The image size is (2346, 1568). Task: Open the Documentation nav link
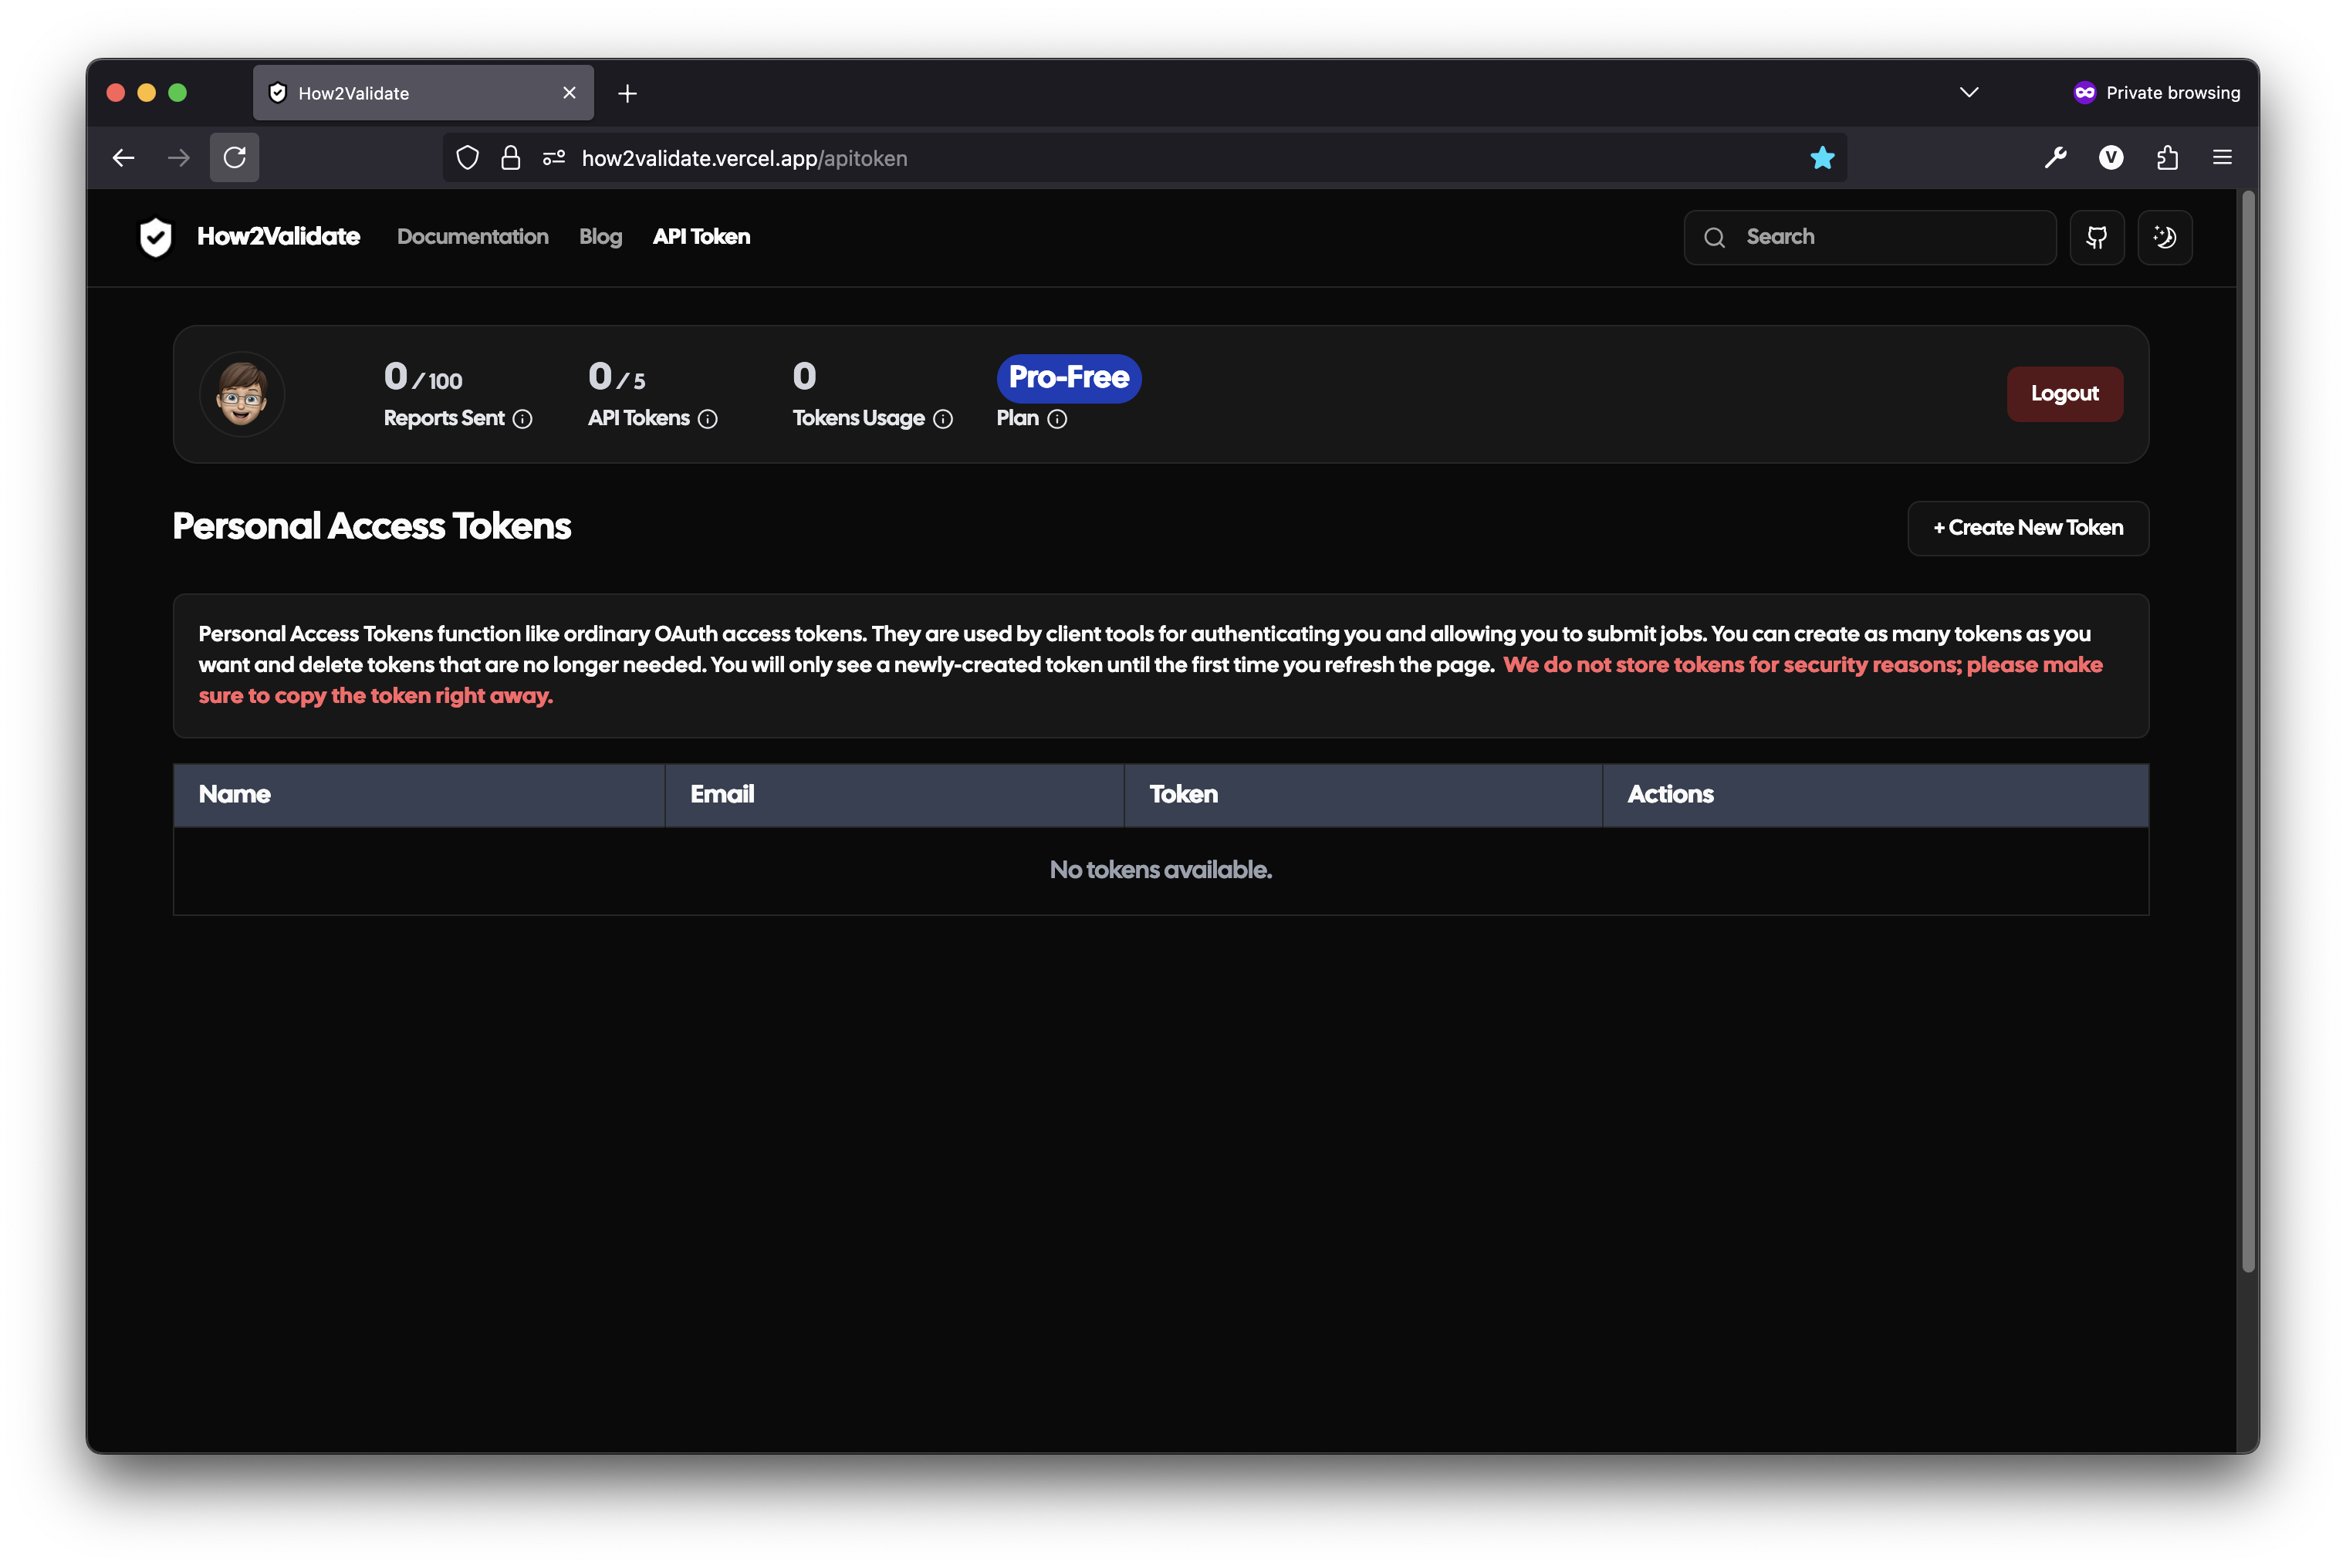pyautogui.click(x=472, y=237)
